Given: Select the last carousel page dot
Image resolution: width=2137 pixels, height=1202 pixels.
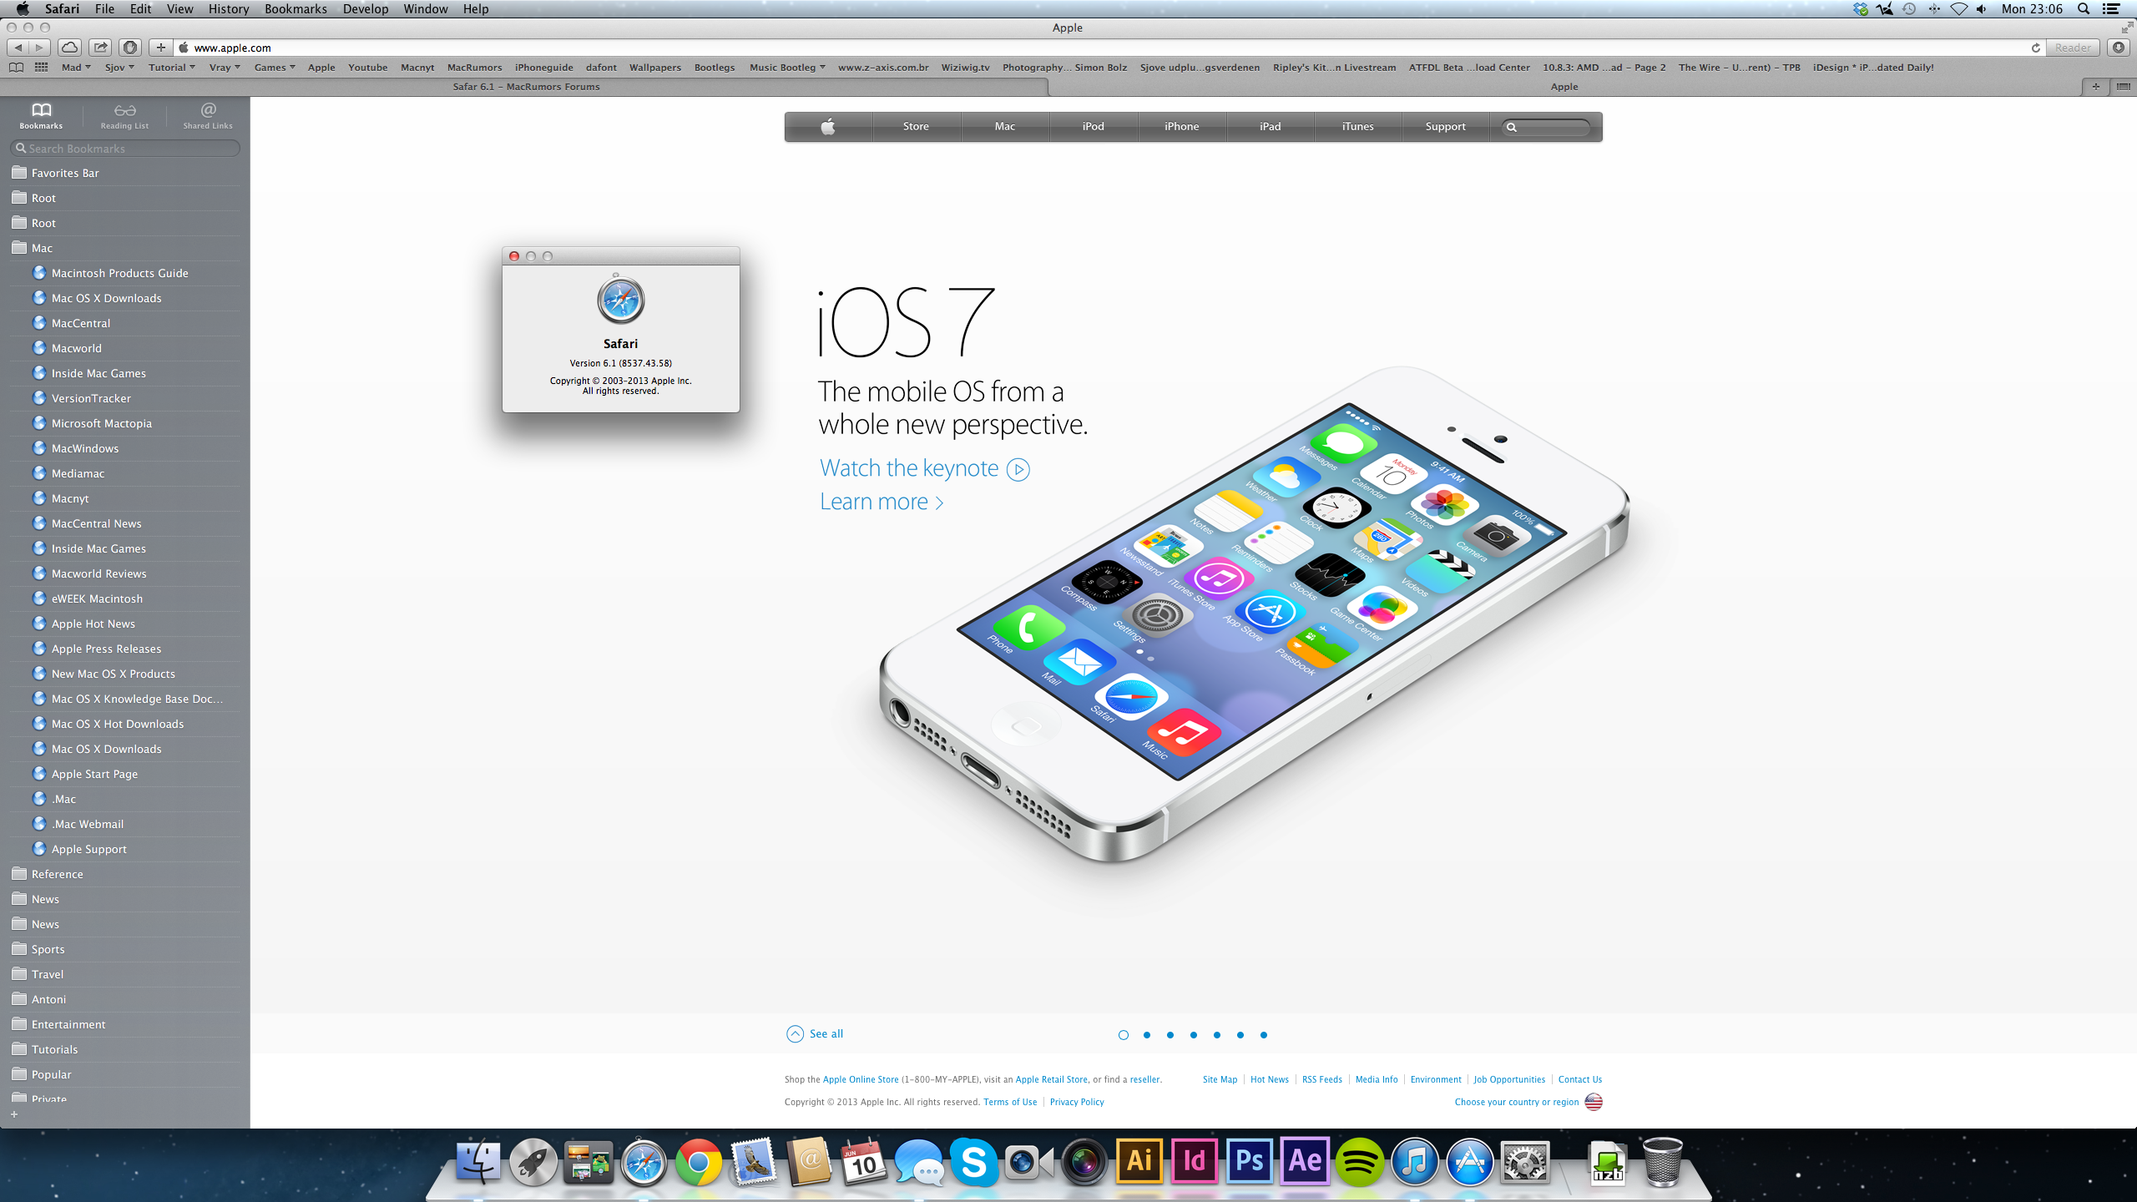Looking at the screenshot, I should (1264, 1035).
